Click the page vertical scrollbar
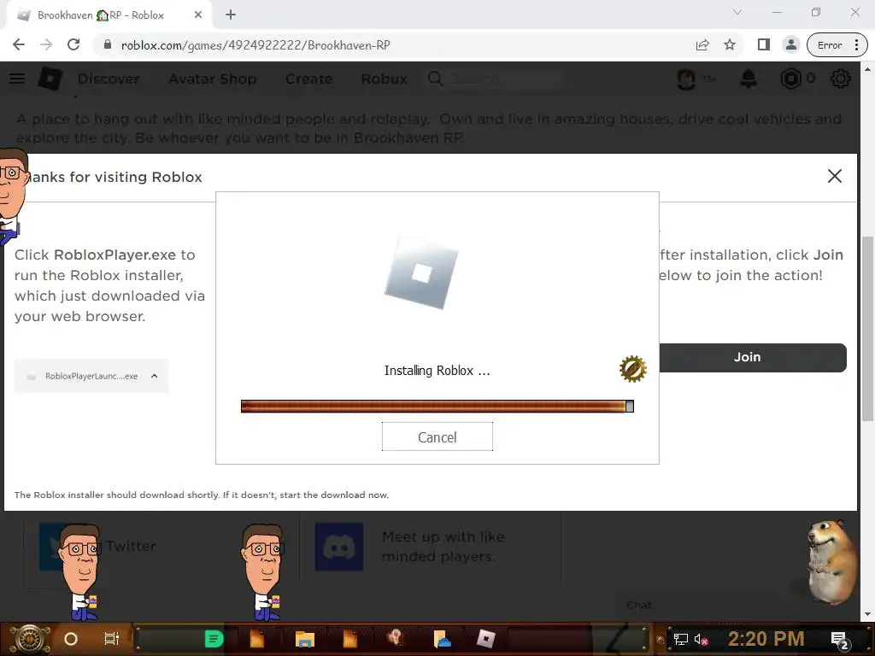The image size is (875, 656). (867, 328)
